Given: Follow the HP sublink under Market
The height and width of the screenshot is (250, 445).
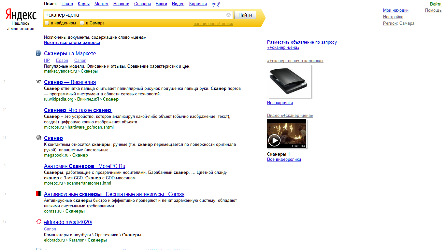Looking at the screenshot, I should pyautogui.click(x=47, y=61).
